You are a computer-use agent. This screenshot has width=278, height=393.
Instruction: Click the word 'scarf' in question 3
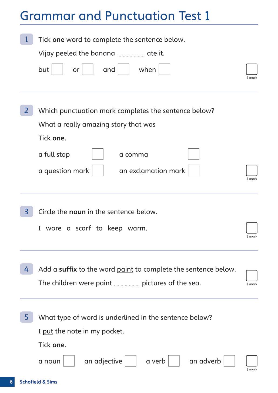click(x=83, y=228)
